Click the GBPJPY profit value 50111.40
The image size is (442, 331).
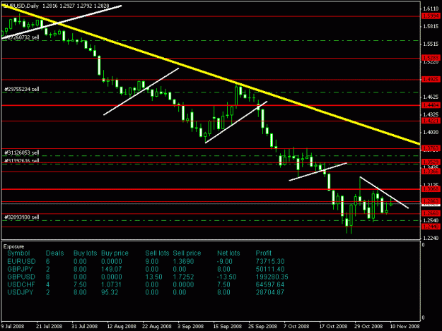[x=270, y=269]
